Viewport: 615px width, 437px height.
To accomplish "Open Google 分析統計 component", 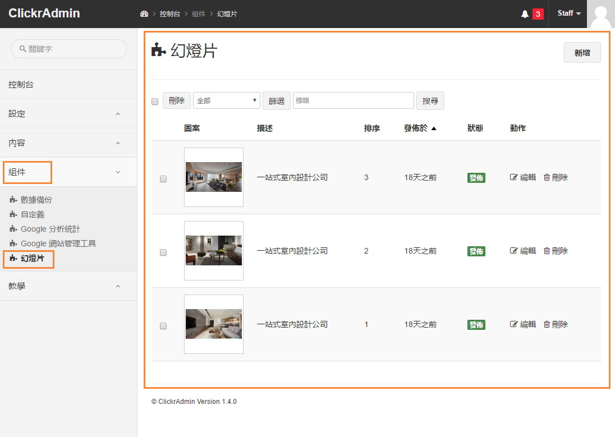I will (x=50, y=229).
